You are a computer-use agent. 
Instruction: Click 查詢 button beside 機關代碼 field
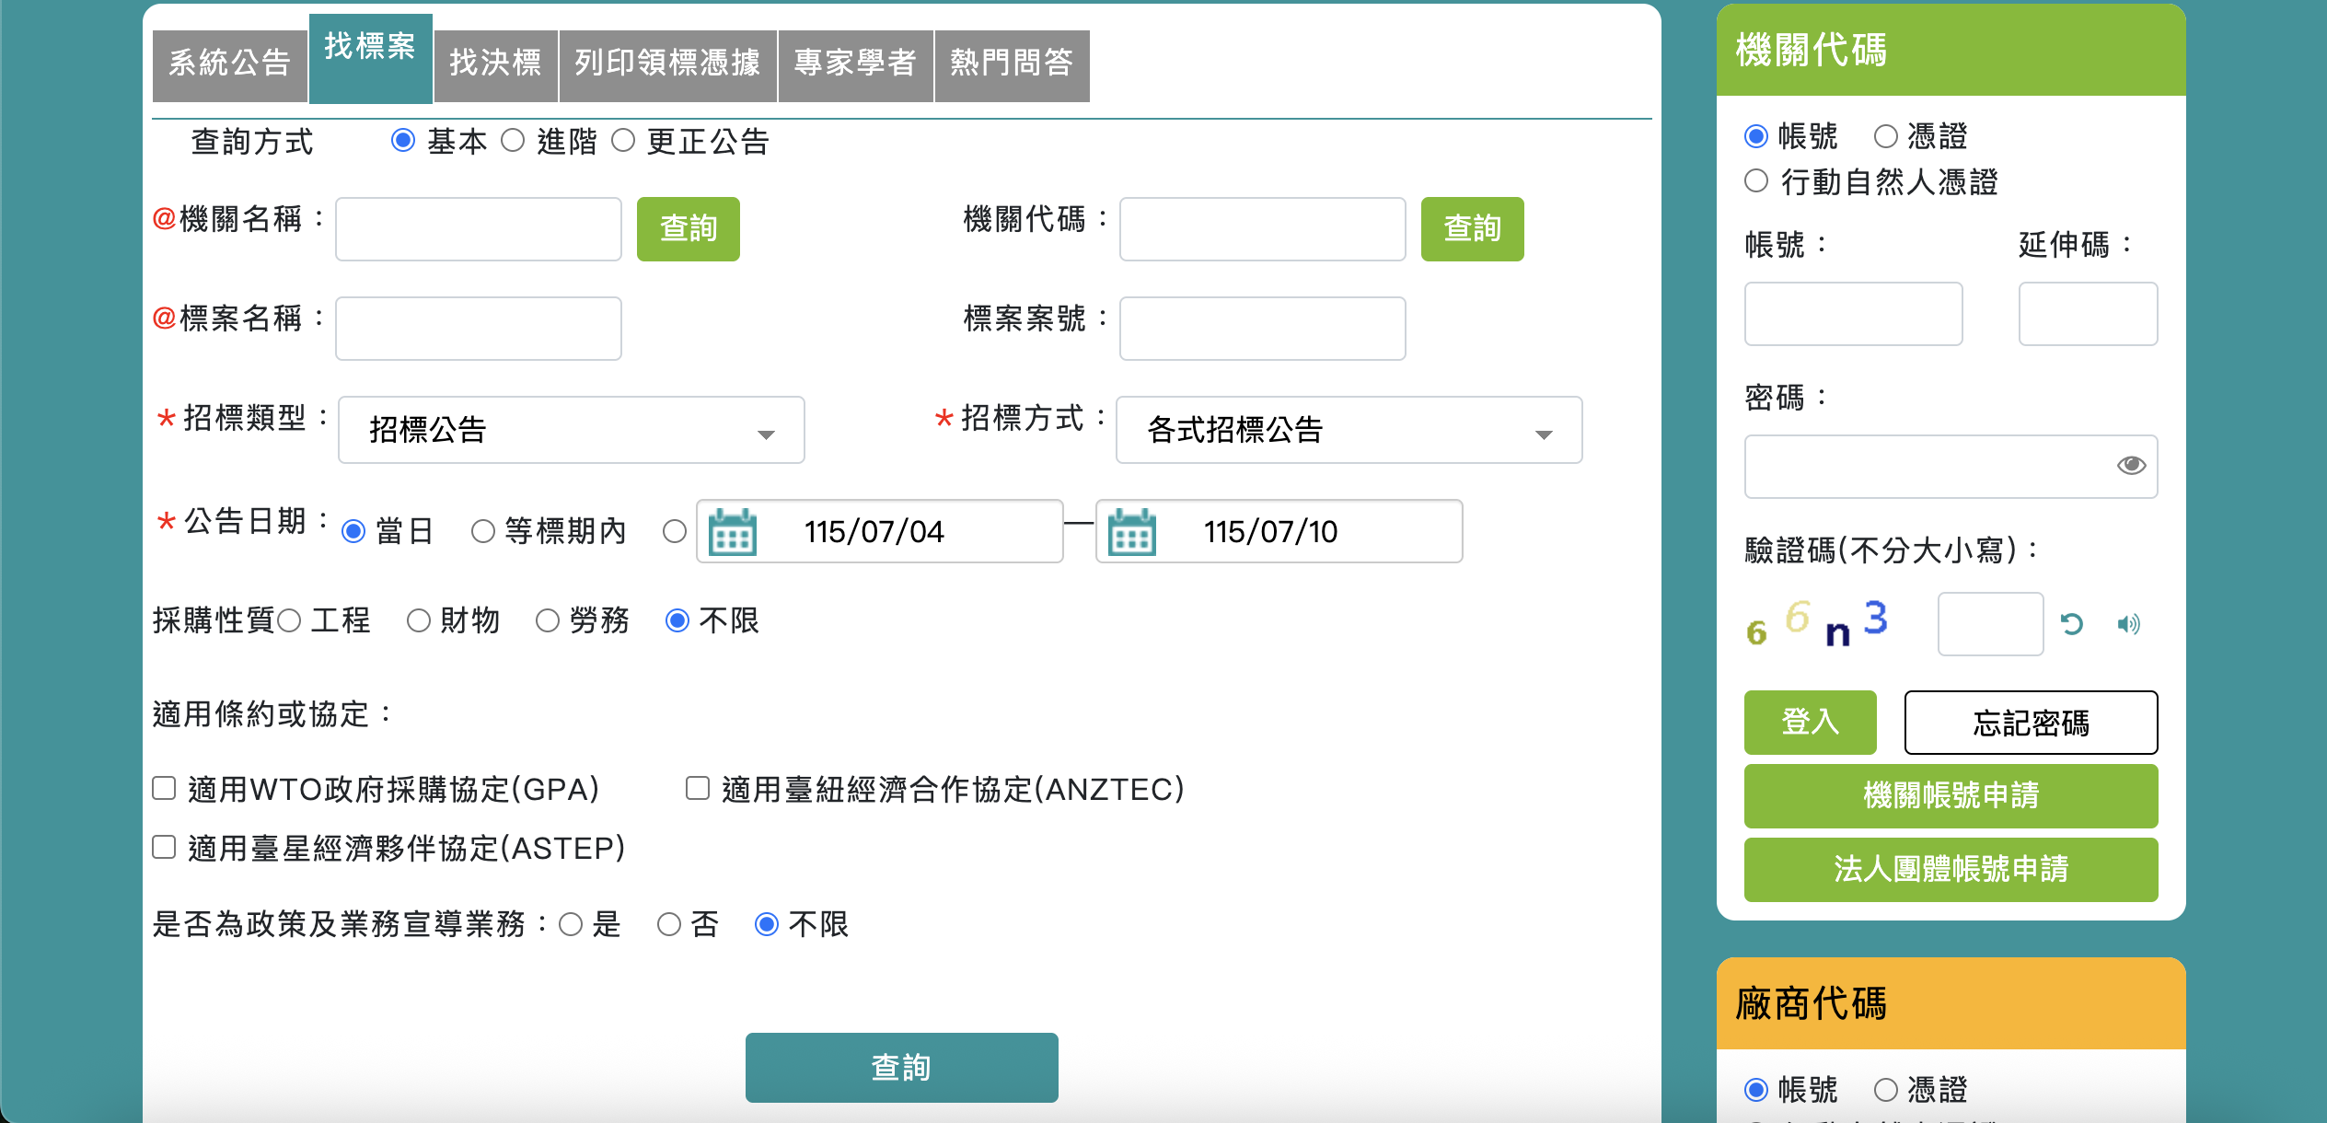coord(1473,228)
